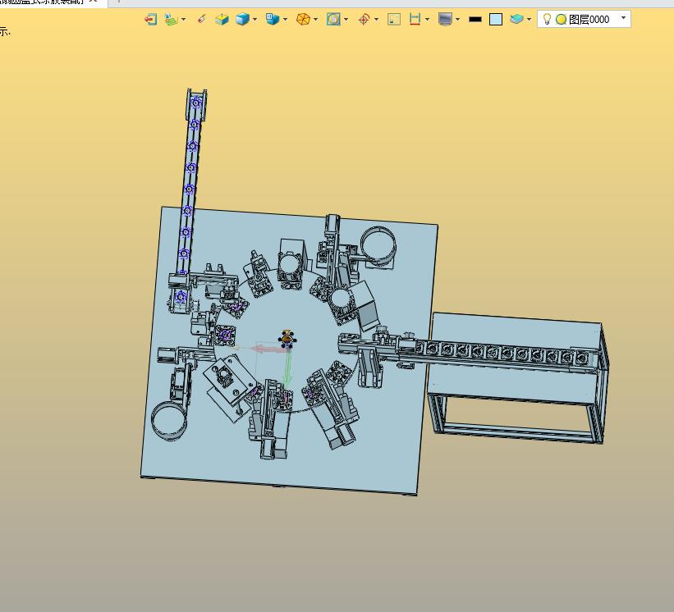Click the exit/return icon with red arrow
This screenshot has height=612, width=674.
(x=151, y=20)
